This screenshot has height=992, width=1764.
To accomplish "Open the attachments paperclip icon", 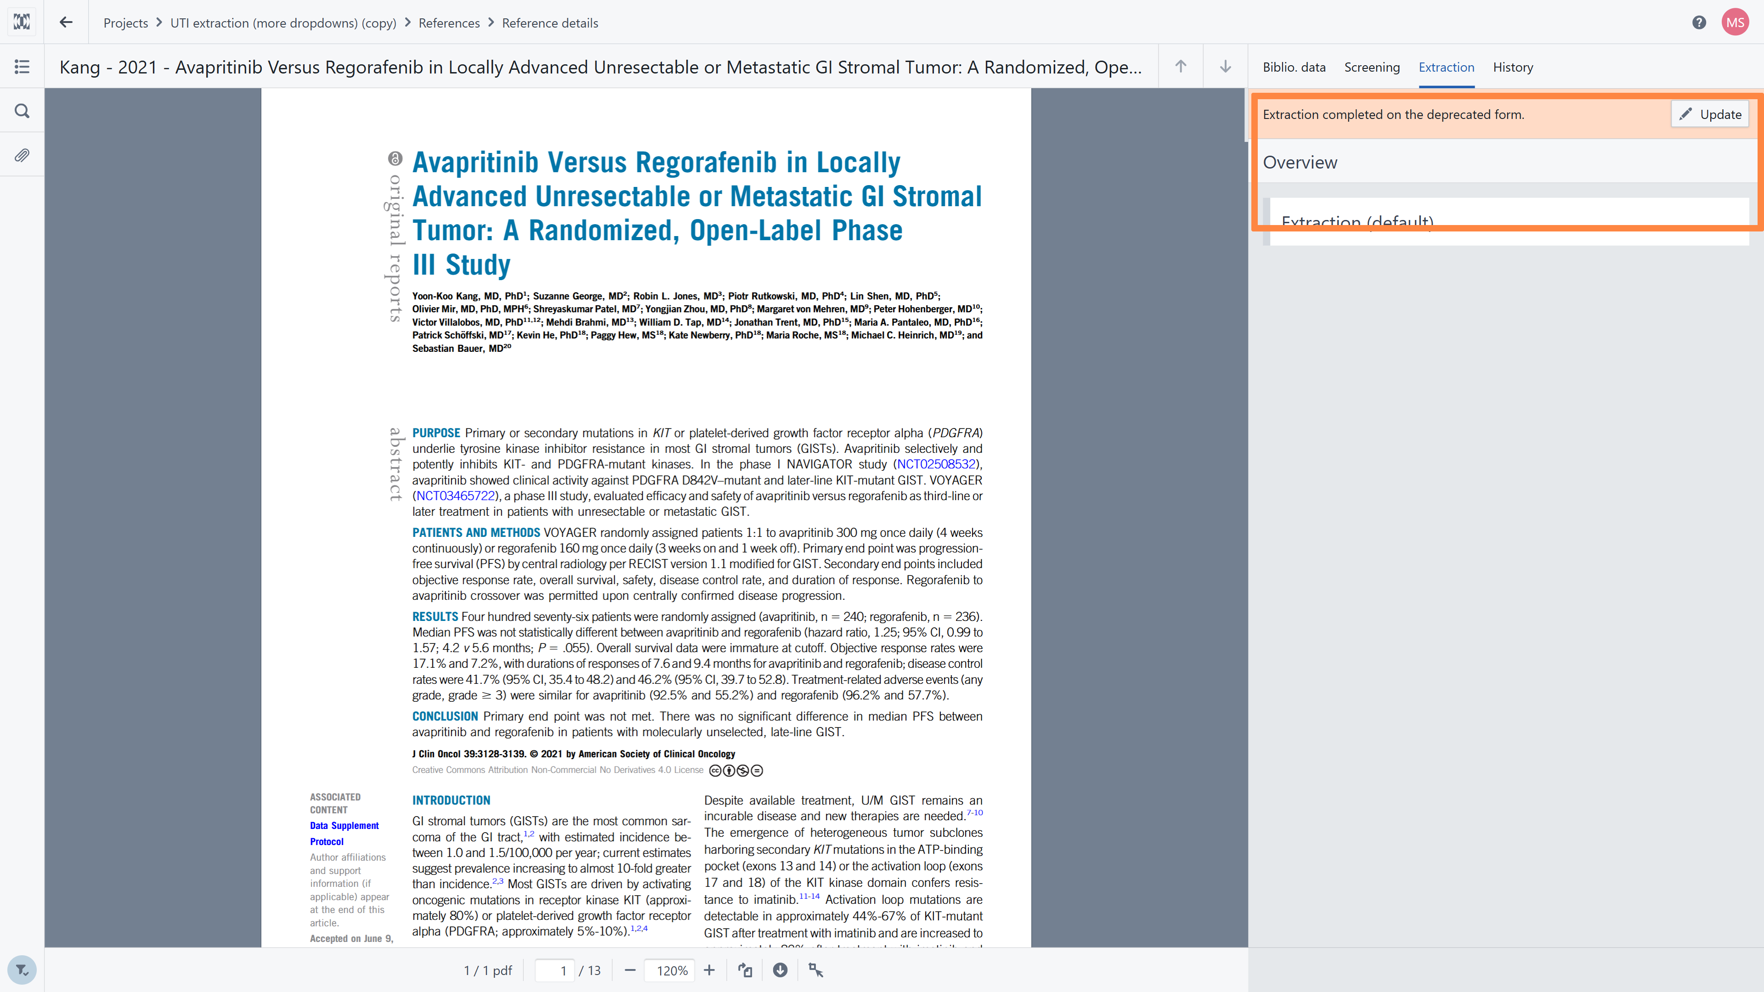I will [x=22, y=155].
